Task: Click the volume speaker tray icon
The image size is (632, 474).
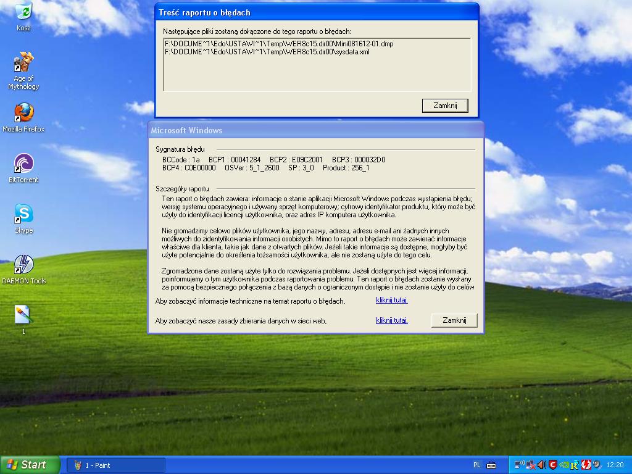Action: [542, 465]
